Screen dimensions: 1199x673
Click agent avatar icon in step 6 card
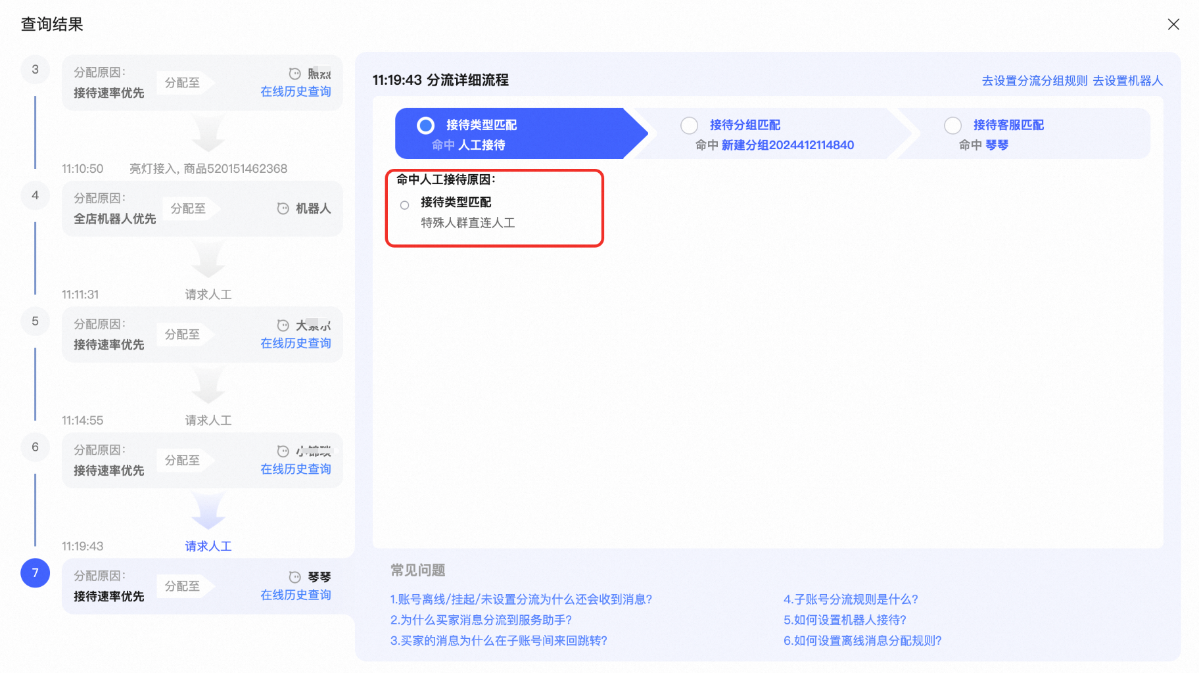coord(283,451)
